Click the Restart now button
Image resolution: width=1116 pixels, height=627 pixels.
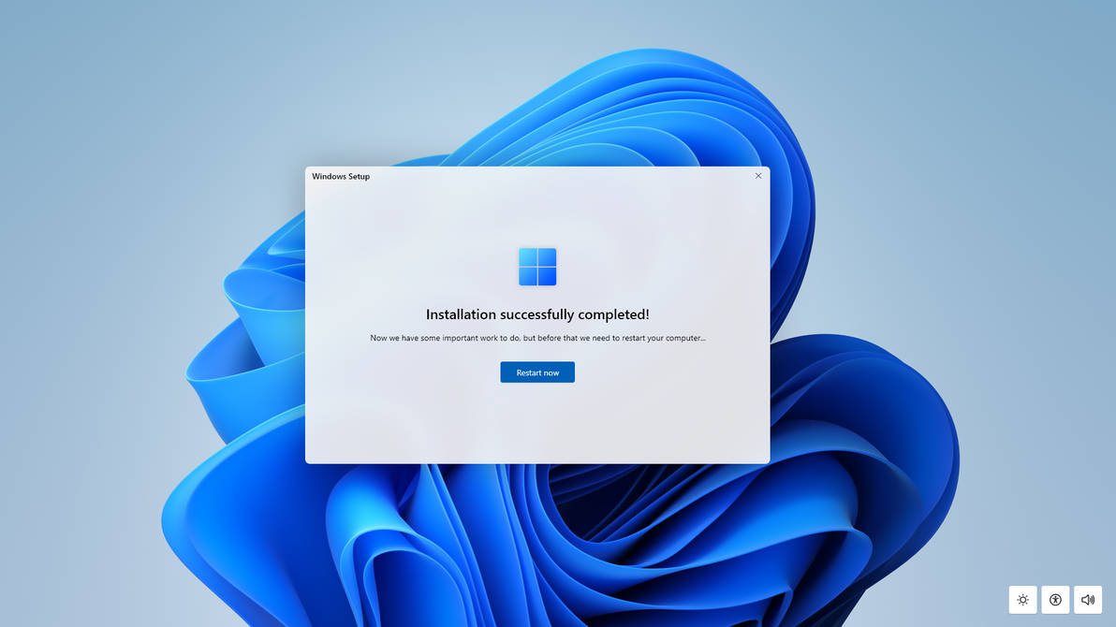click(537, 372)
